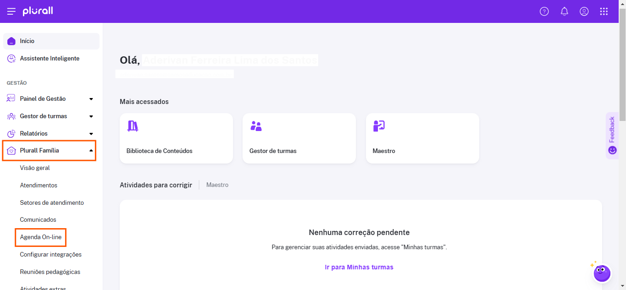Click the Feedback smiley icon

[612, 150]
